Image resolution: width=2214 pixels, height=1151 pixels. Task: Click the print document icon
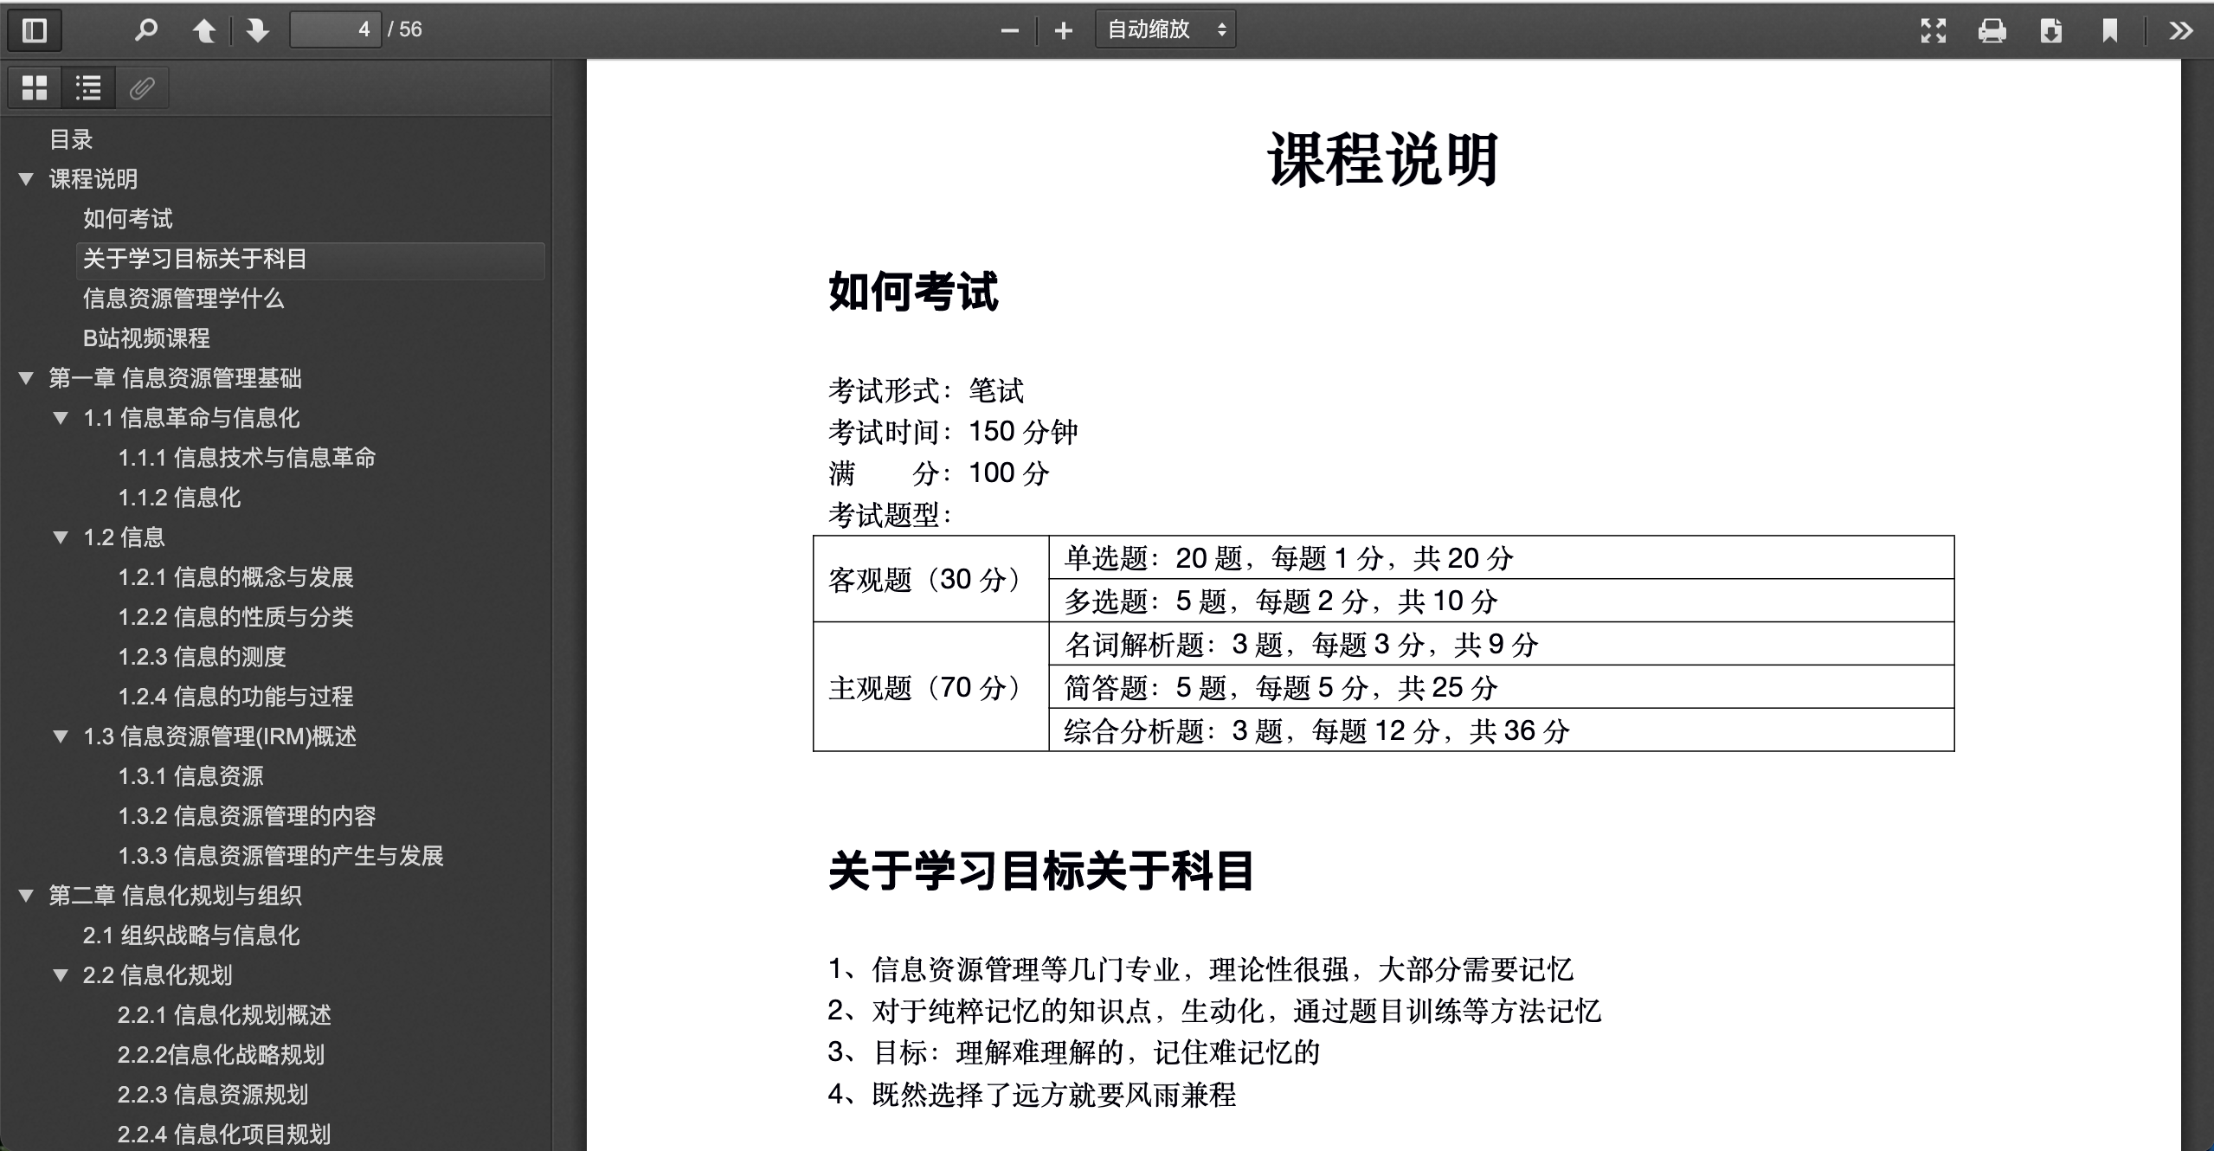pyautogui.click(x=1992, y=31)
